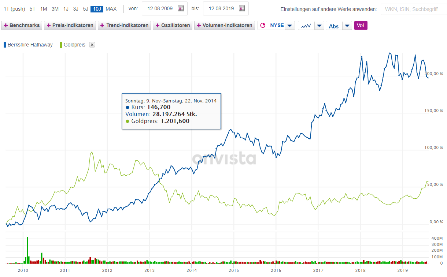
Task: Open the Oszillatoren menu
Action: (173, 26)
